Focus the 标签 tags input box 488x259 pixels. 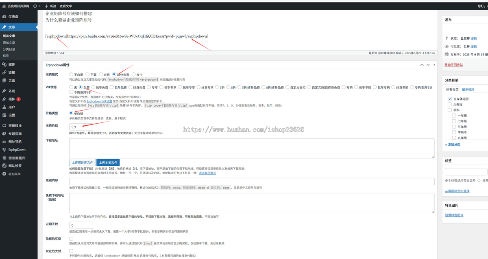(466, 171)
